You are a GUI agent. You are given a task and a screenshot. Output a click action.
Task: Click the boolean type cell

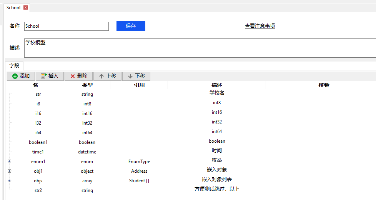click(87, 142)
